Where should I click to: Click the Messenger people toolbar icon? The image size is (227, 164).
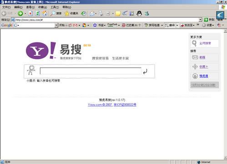[146, 14]
